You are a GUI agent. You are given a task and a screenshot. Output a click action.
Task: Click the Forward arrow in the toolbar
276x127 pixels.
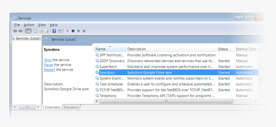[21, 31]
